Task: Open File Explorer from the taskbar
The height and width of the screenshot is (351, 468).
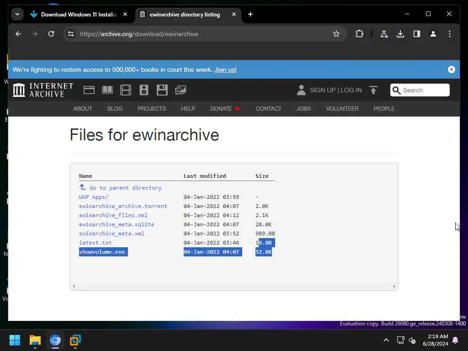Action: (35, 340)
